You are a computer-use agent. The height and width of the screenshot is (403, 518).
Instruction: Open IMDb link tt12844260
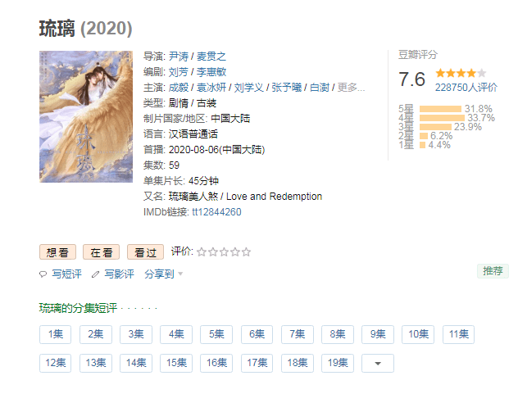click(x=216, y=212)
